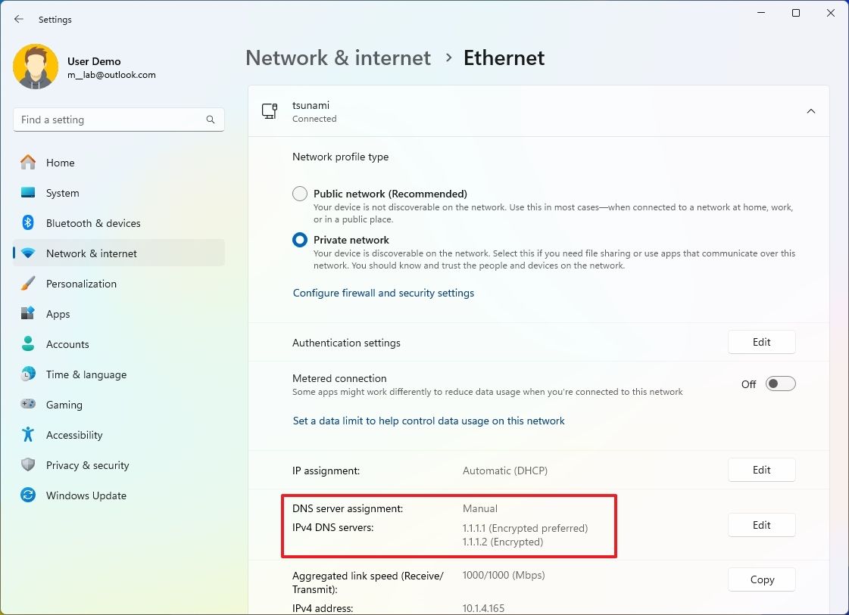Copy the aggregated link speed value
Viewport: 849px width, 615px height.
(x=761, y=579)
